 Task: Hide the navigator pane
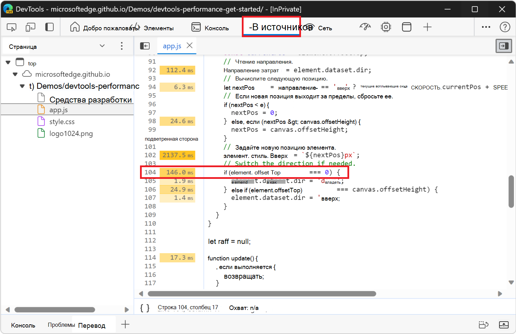pos(145,46)
